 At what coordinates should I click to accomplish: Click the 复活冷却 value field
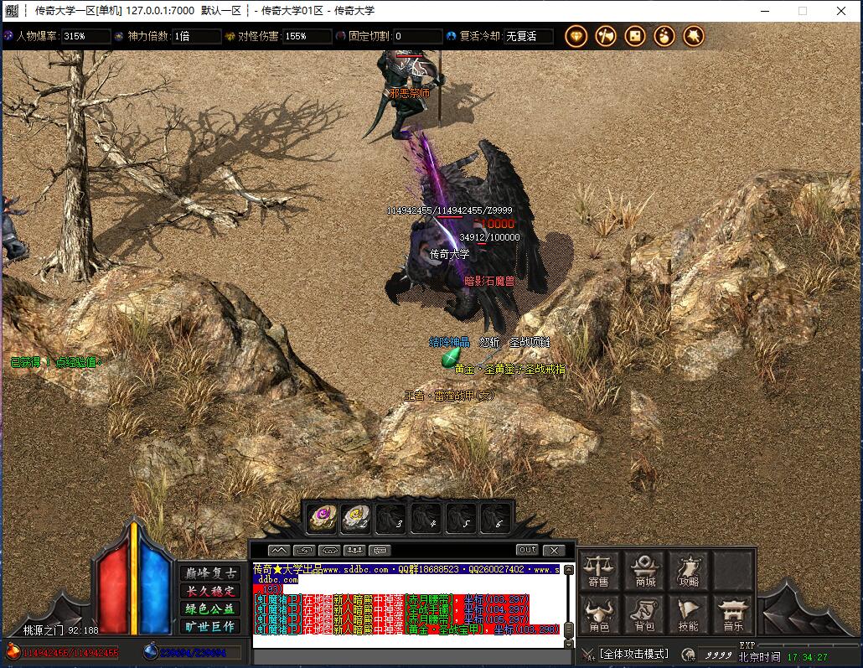[x=529, y=36]
